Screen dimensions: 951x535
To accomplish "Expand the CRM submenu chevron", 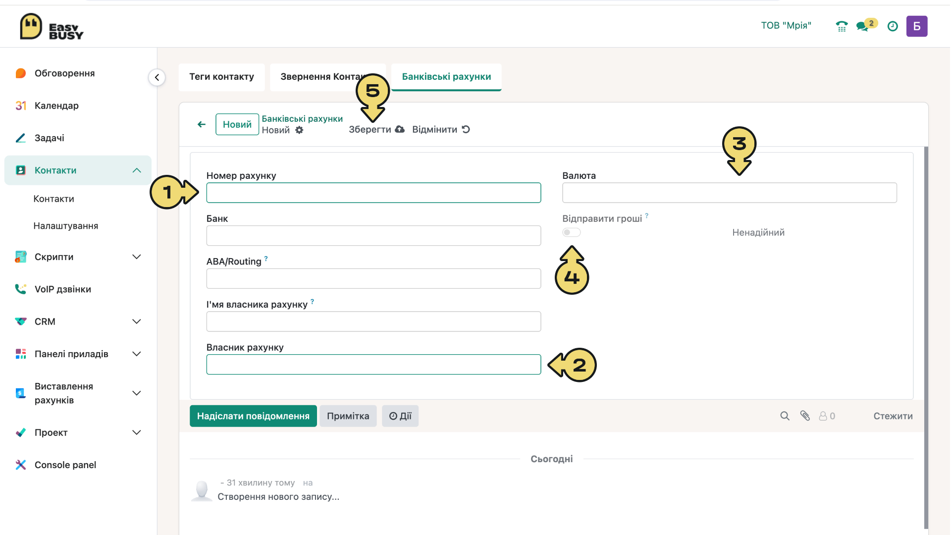I will 137,321.
